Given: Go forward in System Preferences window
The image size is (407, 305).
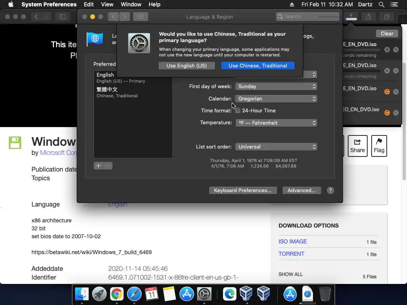Looking at the screenshot, I should pyautogui.click(x=124, y=17).
